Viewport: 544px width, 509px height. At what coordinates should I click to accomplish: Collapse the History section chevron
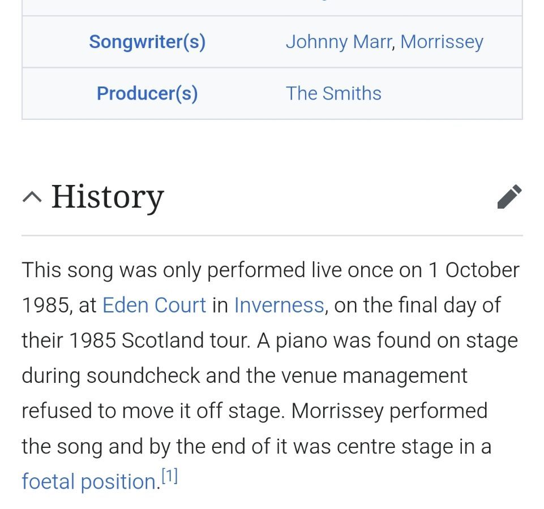(x=32, y=197)
